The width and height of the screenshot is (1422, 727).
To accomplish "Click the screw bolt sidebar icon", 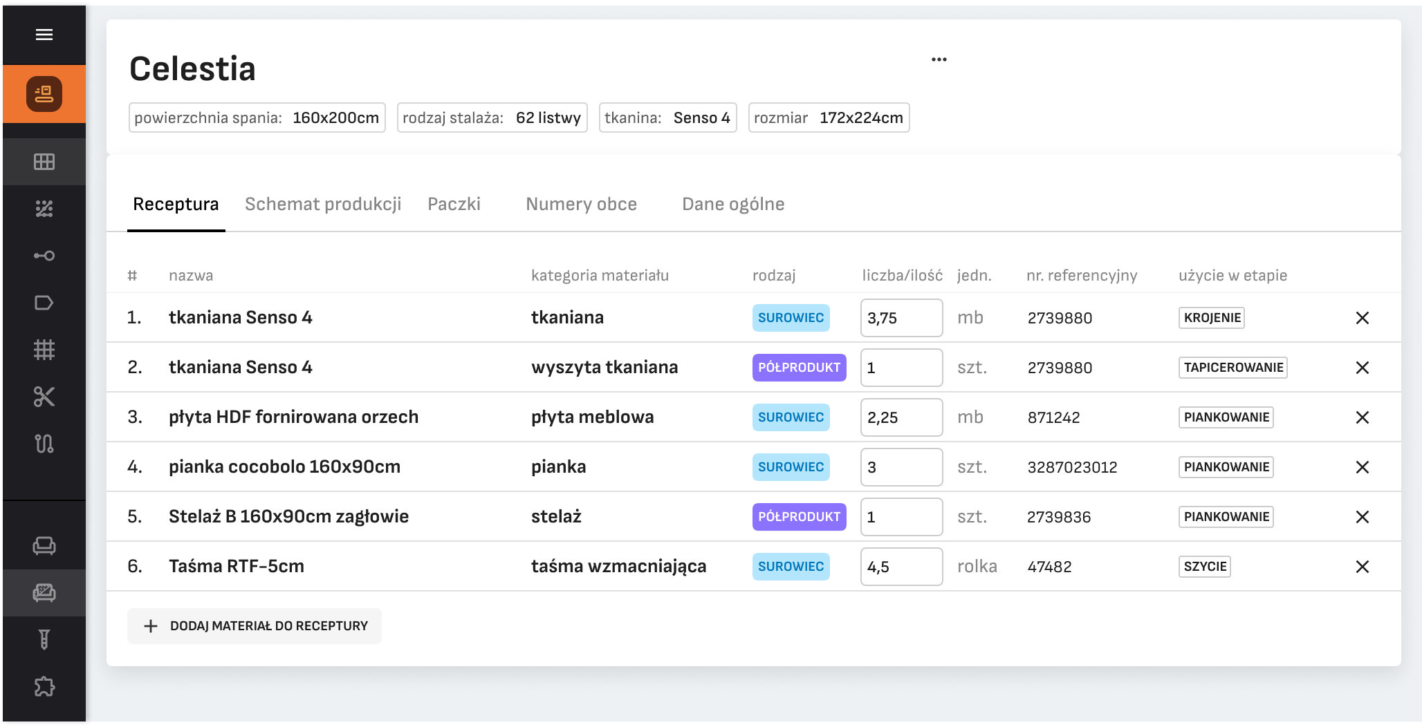I will (44, 639).
